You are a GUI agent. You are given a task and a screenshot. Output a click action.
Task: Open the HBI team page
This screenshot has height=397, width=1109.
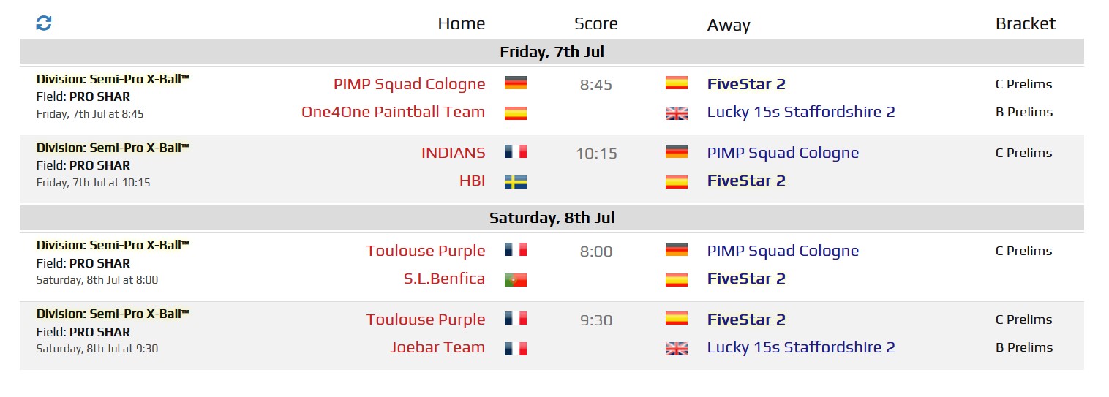472,181
